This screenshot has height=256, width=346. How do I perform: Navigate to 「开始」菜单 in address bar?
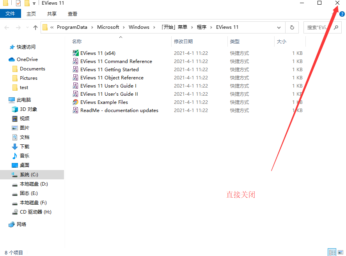pos(174,27)
